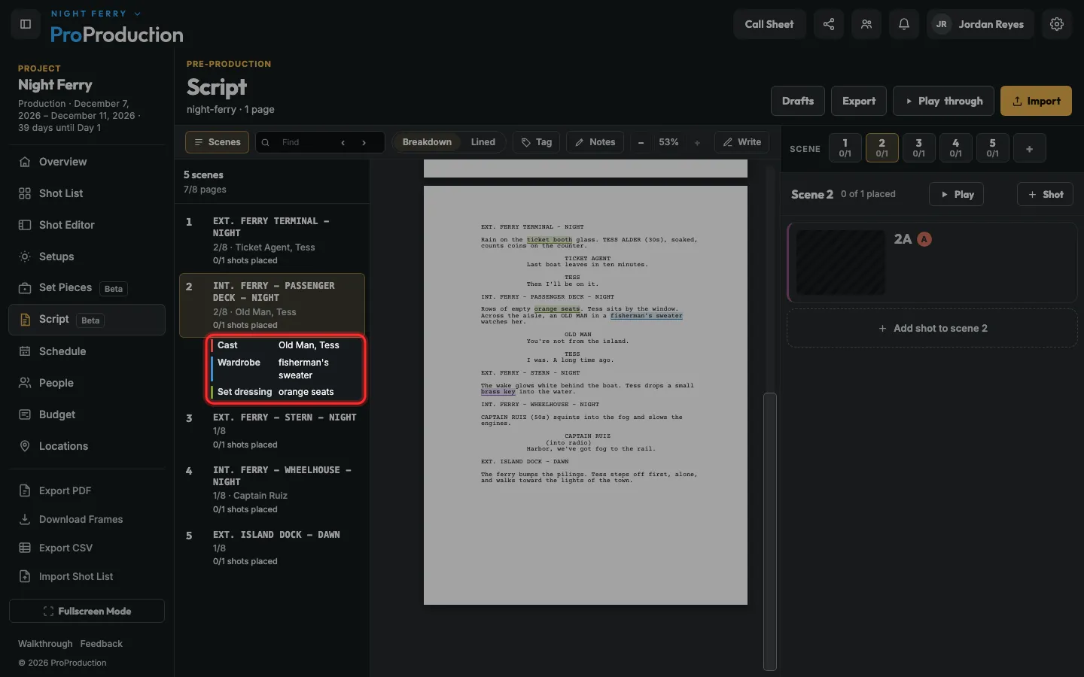The width and height of the screenshot is (1084, 677).
Task: Select scene 4 tab
Action: 955,148
